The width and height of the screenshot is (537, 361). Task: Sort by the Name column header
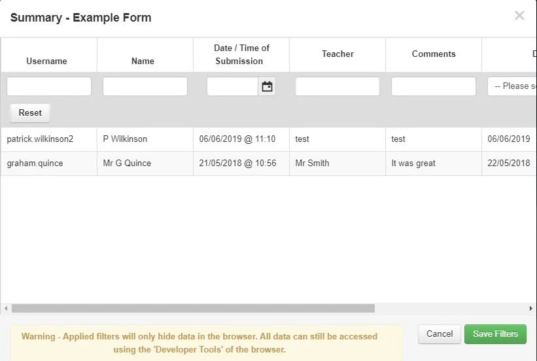143,61
